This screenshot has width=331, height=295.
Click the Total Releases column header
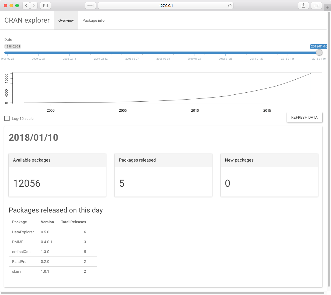pyautogui.click(x=73, y=222)
